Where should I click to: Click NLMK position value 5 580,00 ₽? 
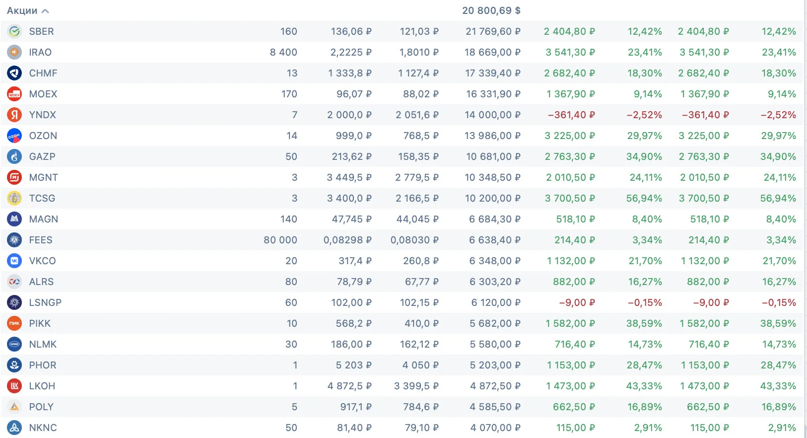pyautogui.click(x=495, y=344)
